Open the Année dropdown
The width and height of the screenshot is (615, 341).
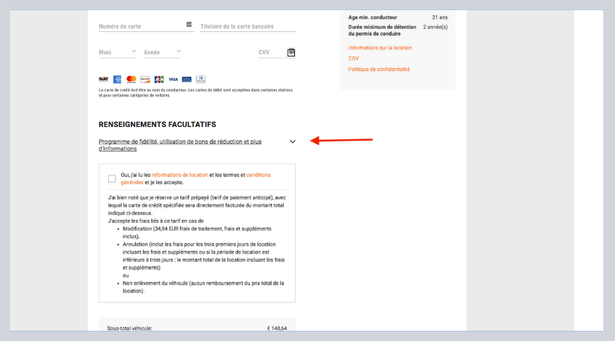pyautogui.click(x=162, y=52)
